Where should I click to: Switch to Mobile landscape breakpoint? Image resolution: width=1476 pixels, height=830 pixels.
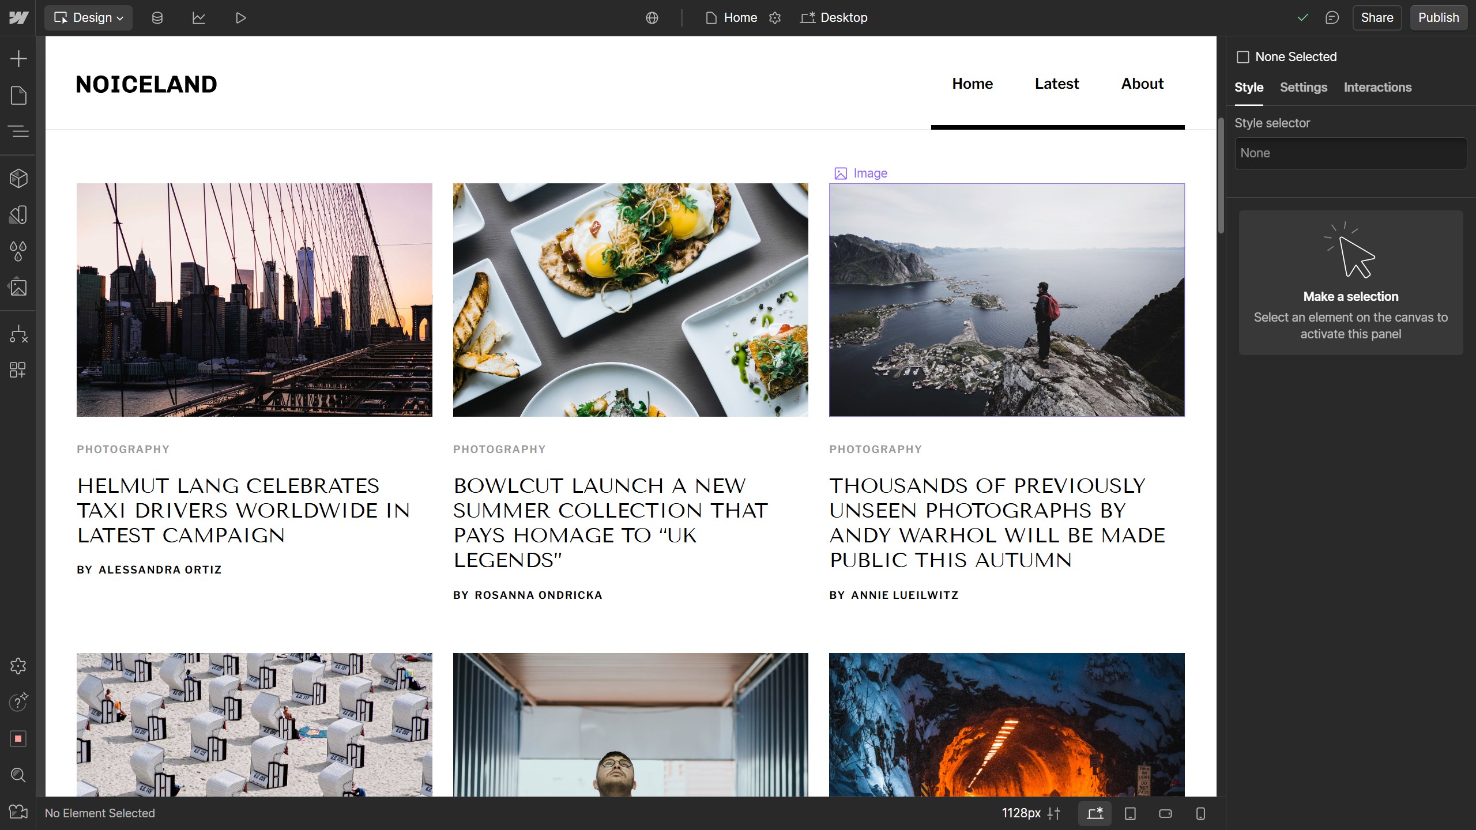pos(1165,813)
